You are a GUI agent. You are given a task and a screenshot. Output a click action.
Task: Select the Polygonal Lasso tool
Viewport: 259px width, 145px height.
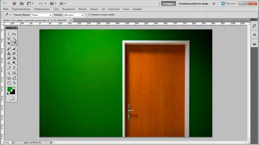(x=9, y=39)
